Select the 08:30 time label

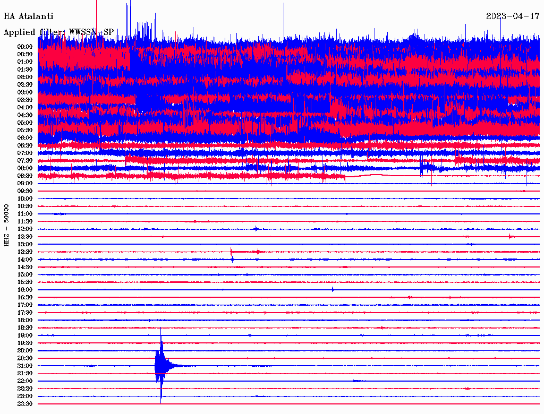coord(25,176)
